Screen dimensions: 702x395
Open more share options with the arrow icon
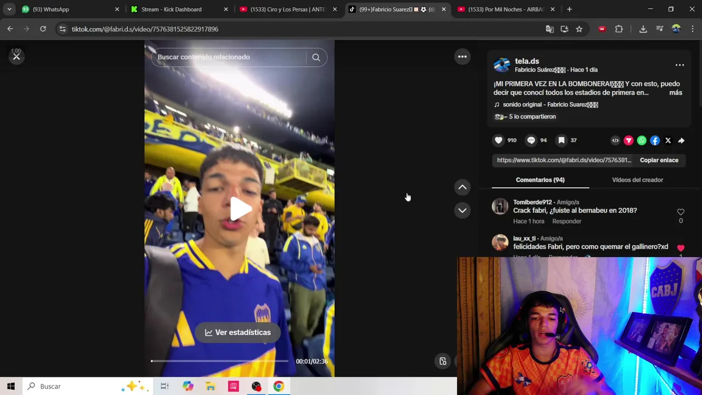(x=681, y=141)
